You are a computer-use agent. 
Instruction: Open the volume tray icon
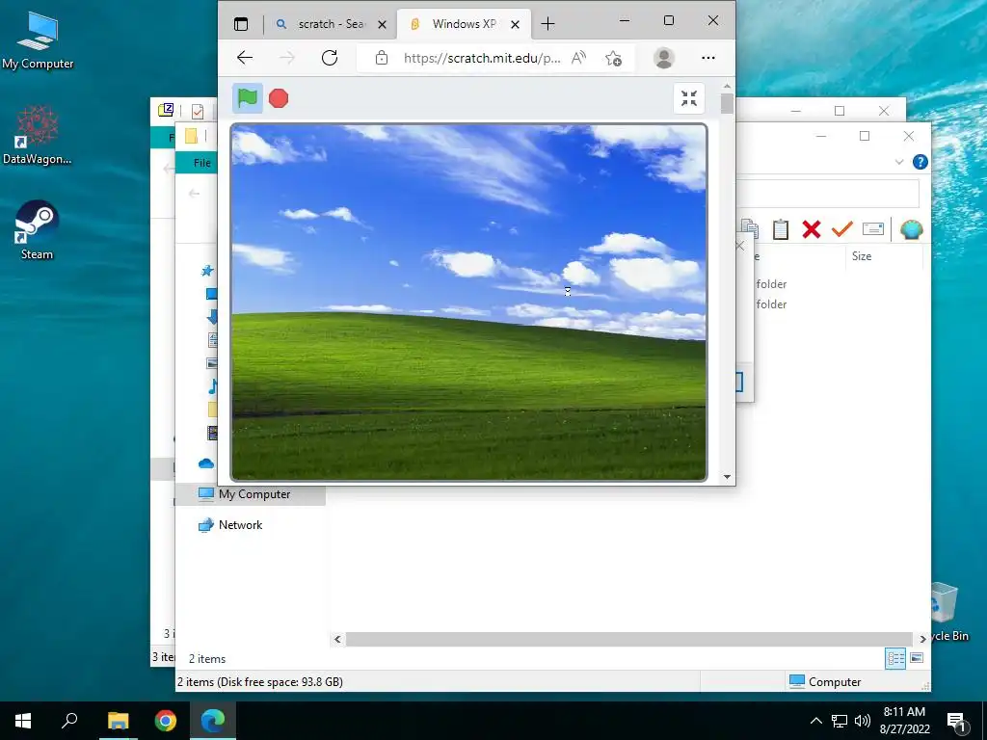[863, 721]
